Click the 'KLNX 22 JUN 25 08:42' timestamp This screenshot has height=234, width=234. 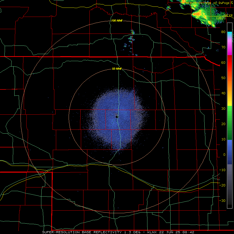point(171,232)
